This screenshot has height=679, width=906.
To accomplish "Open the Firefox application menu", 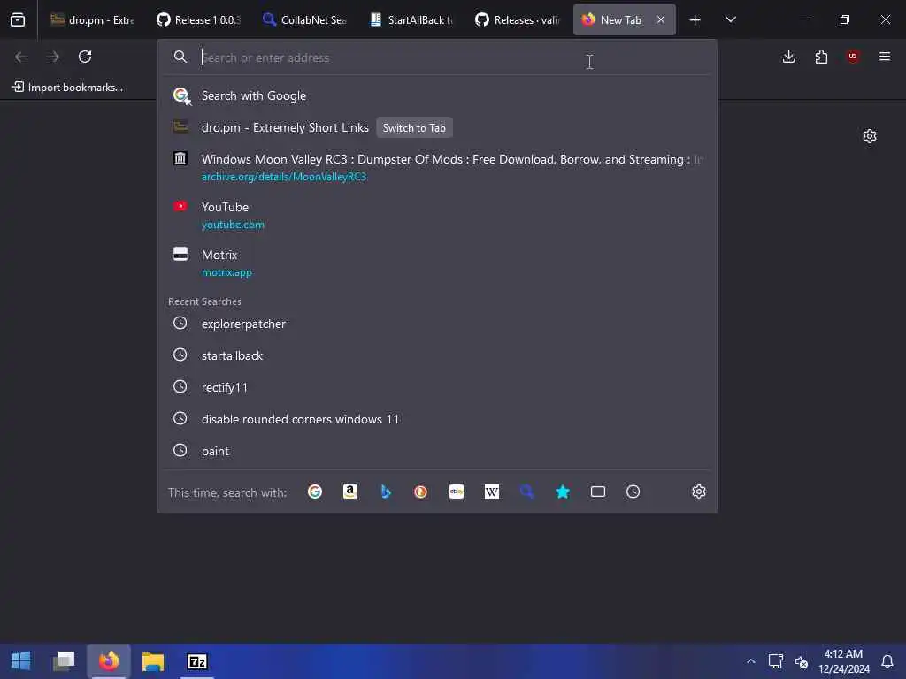I will click(x=885, y=57).
